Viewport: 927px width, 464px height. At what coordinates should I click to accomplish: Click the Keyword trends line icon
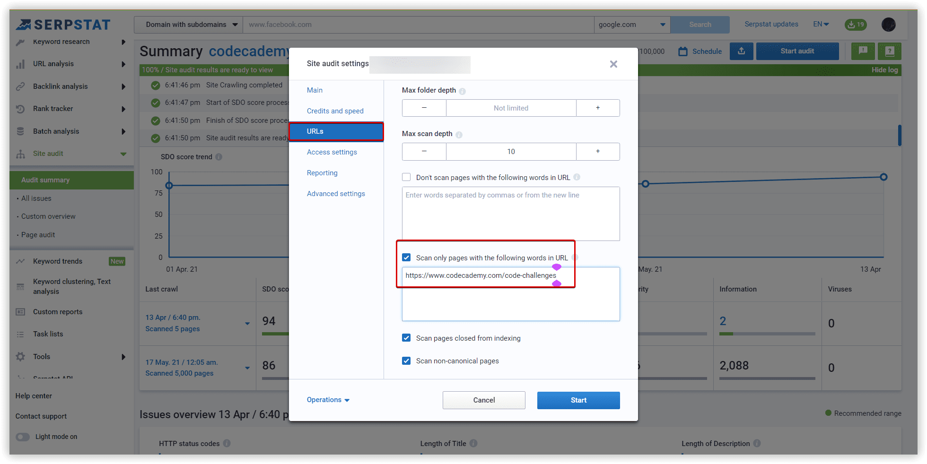click(20, 261)
